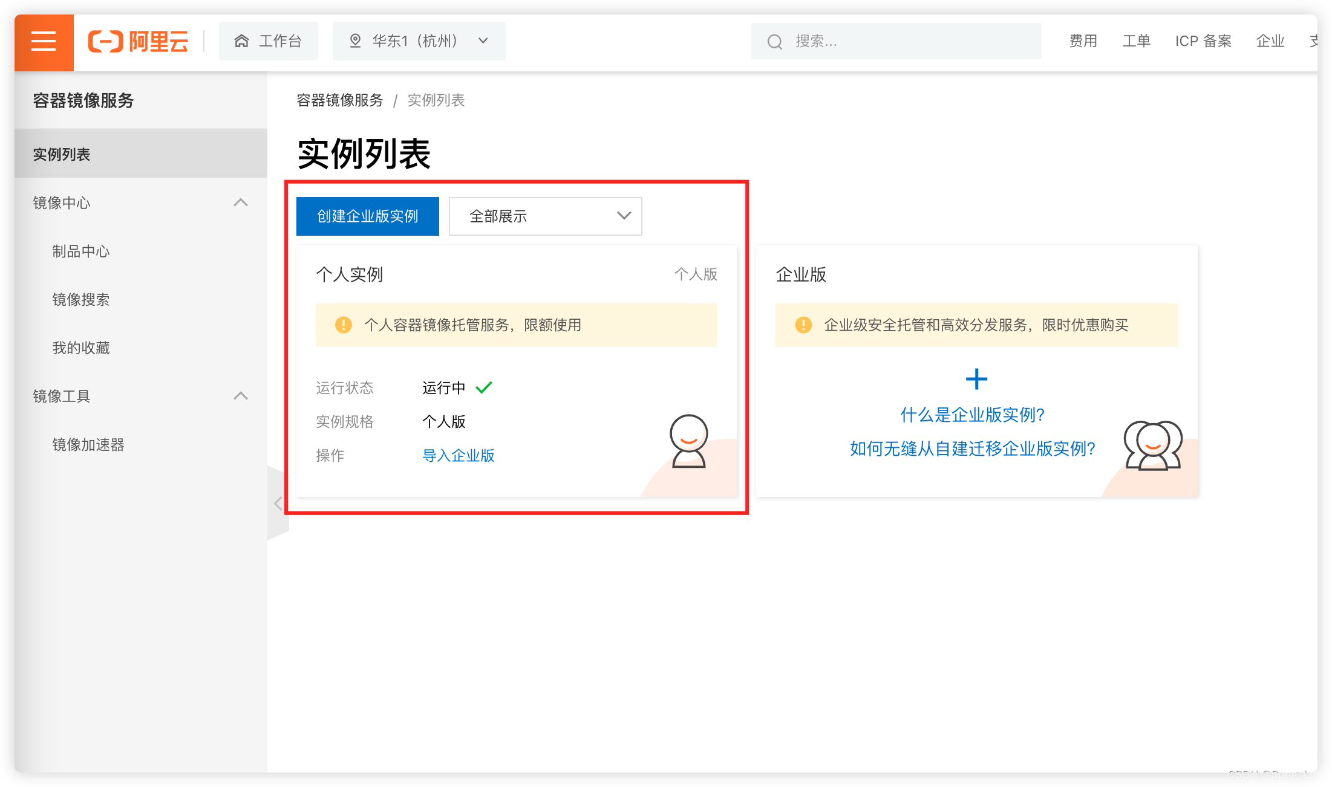Collapse the sidebar using the left arrow handle

[x=278, y=503]
